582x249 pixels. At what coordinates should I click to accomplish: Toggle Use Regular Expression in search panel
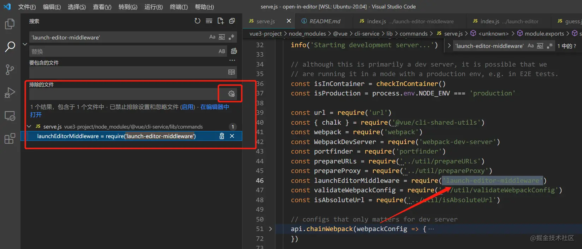pyautogui.click(x=231, y=37)
